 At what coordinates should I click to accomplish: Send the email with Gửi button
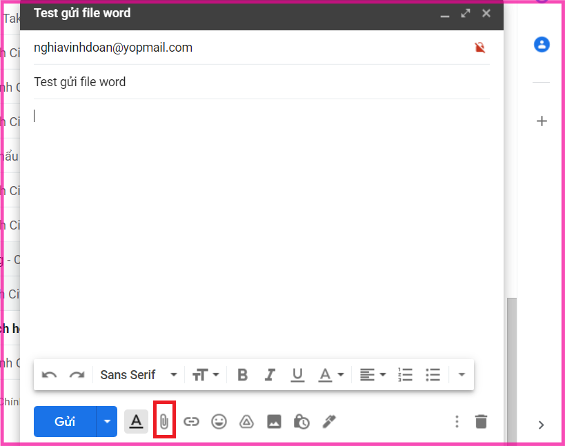[65, 421]
